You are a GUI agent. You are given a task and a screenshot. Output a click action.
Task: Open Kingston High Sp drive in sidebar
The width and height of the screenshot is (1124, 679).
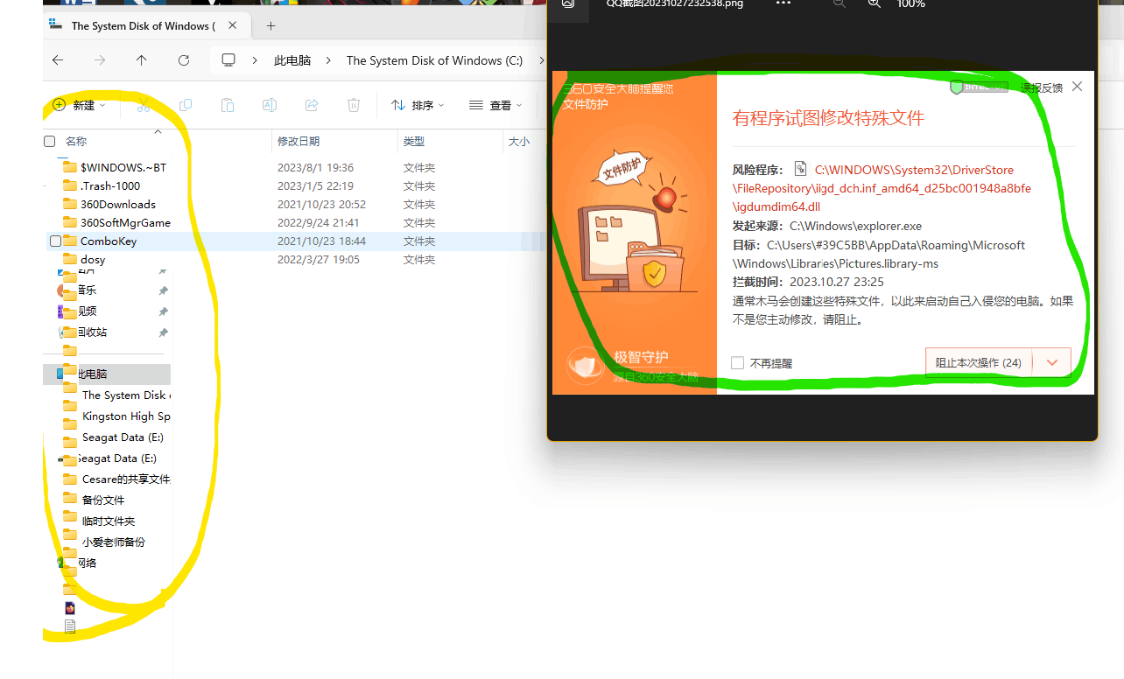(x=126, y=416)
